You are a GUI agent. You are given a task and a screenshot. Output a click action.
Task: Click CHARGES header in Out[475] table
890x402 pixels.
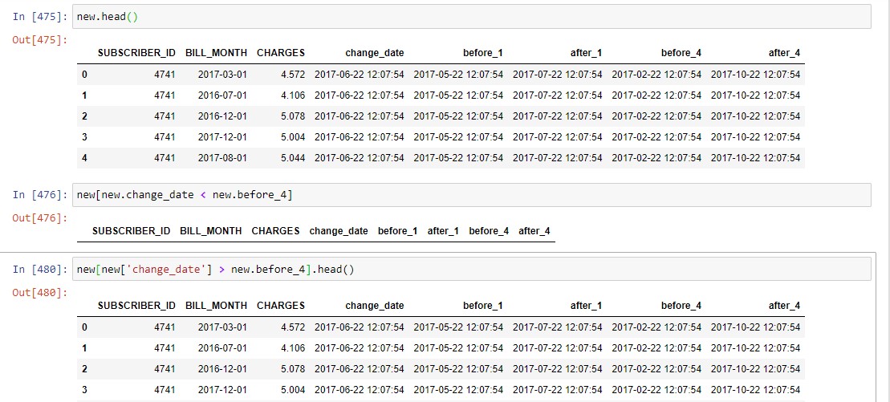281,53
